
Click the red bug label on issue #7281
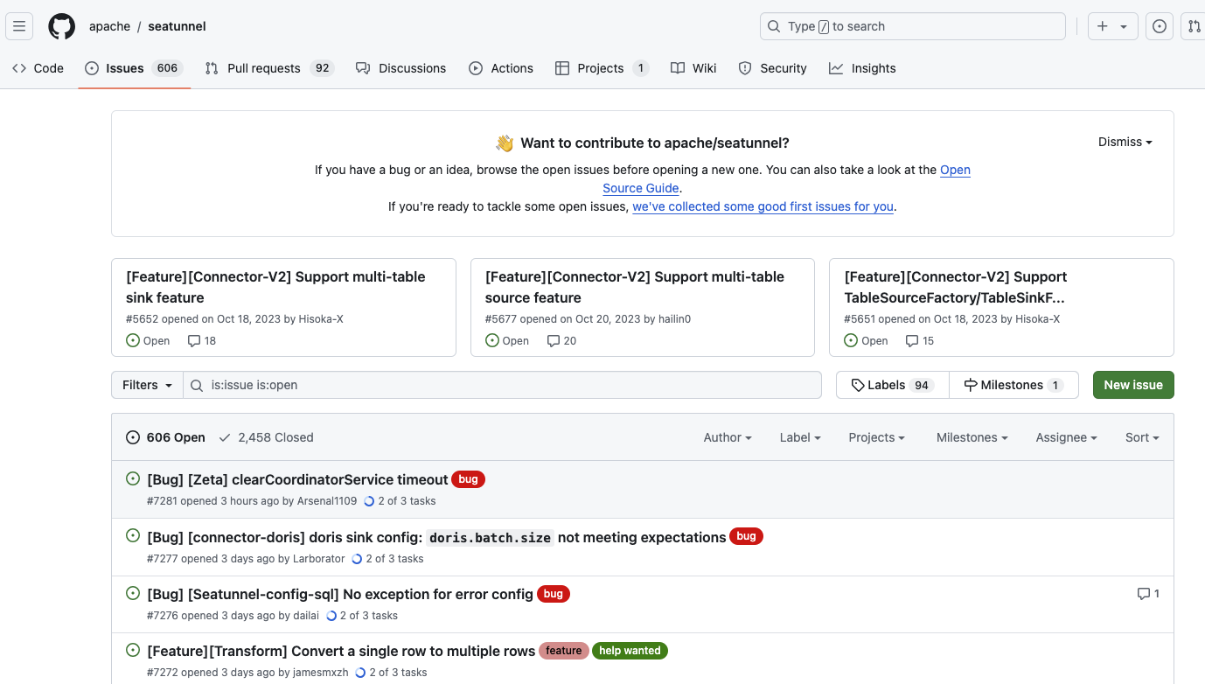point(468,479)
